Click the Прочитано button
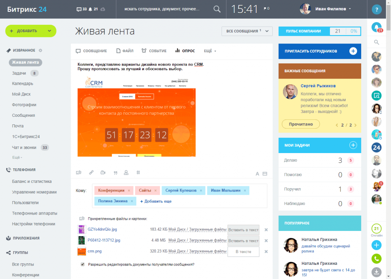 [x=301, y=124]
